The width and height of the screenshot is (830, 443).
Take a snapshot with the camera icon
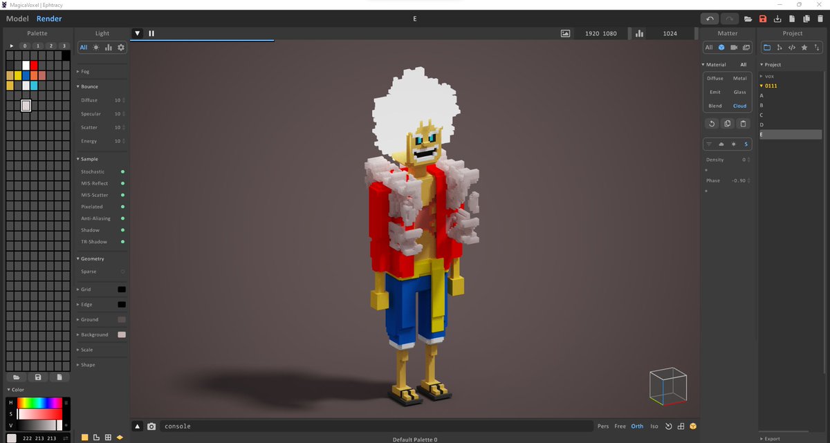coord(151,426)
